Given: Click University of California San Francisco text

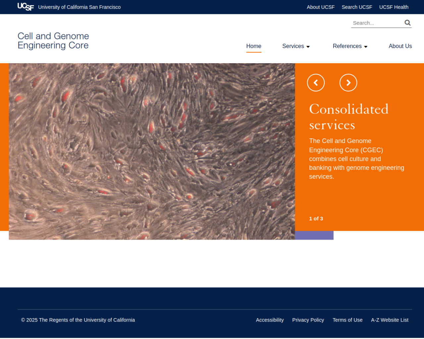Looking at the screenshot, I should [x=79, y=7].
